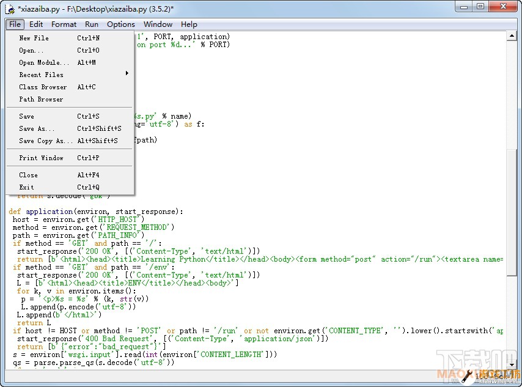Viewport: 522px width, 387px height.
Task: Click the 'PORT, application)' code text
Action: tap(191, 36)
